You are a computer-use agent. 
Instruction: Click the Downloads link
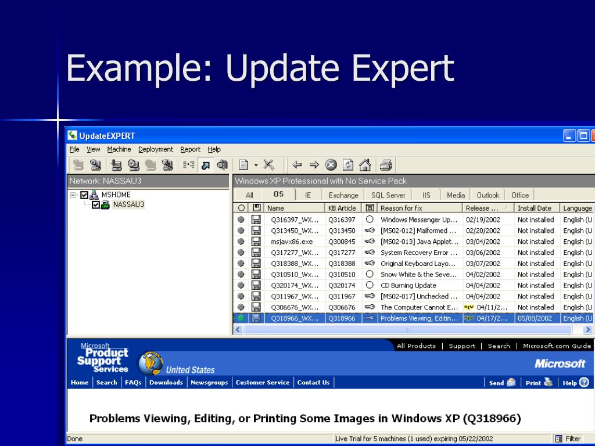tap(166, 382)
